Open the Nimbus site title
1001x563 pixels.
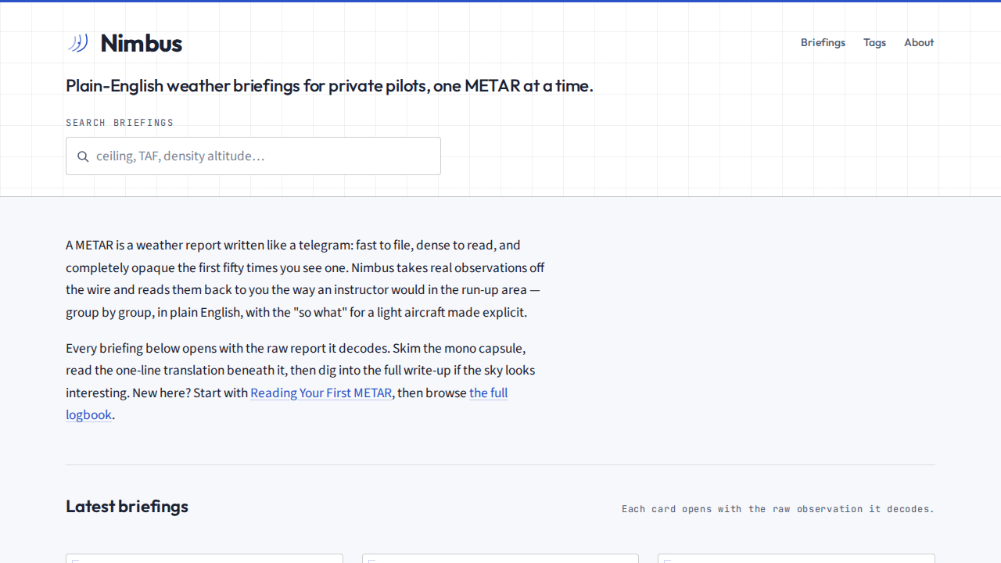tap(141, 43)
